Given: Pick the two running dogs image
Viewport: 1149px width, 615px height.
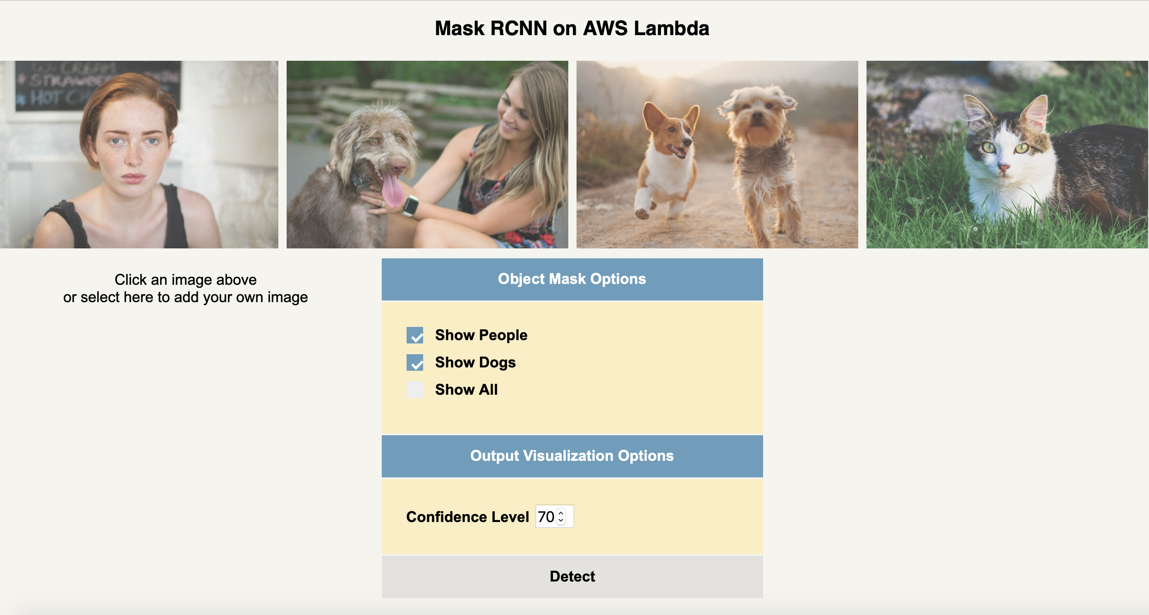Looking at the screenshot, I should pyautogui.click(x=717, y=154).
